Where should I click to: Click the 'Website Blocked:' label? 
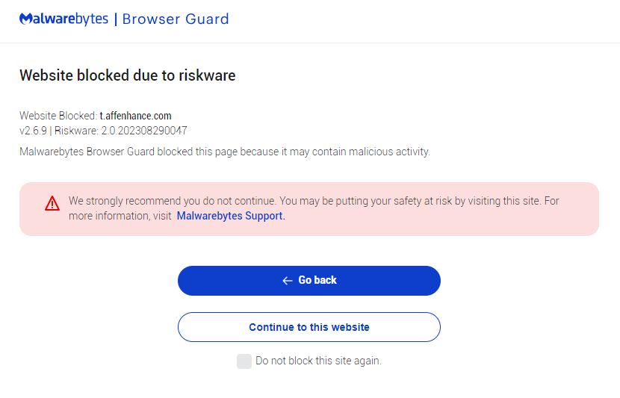pos(58,116)
